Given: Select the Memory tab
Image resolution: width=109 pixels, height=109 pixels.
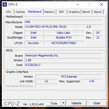Looking at the screenshot, I should (49, 12).
